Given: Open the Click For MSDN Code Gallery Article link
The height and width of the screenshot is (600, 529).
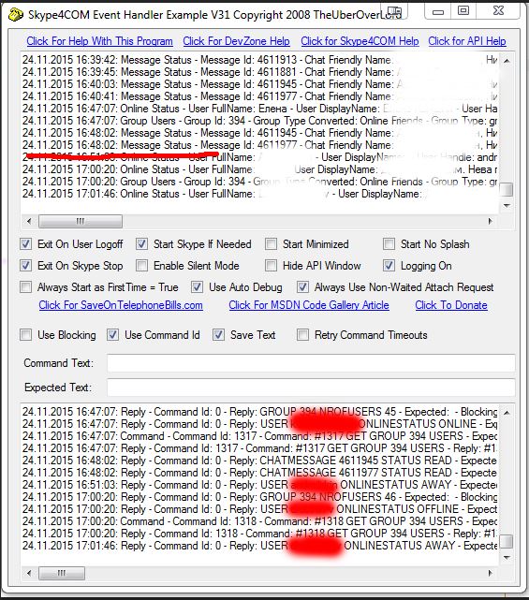Looking at the screenshot, I should [x=309, y=305].
